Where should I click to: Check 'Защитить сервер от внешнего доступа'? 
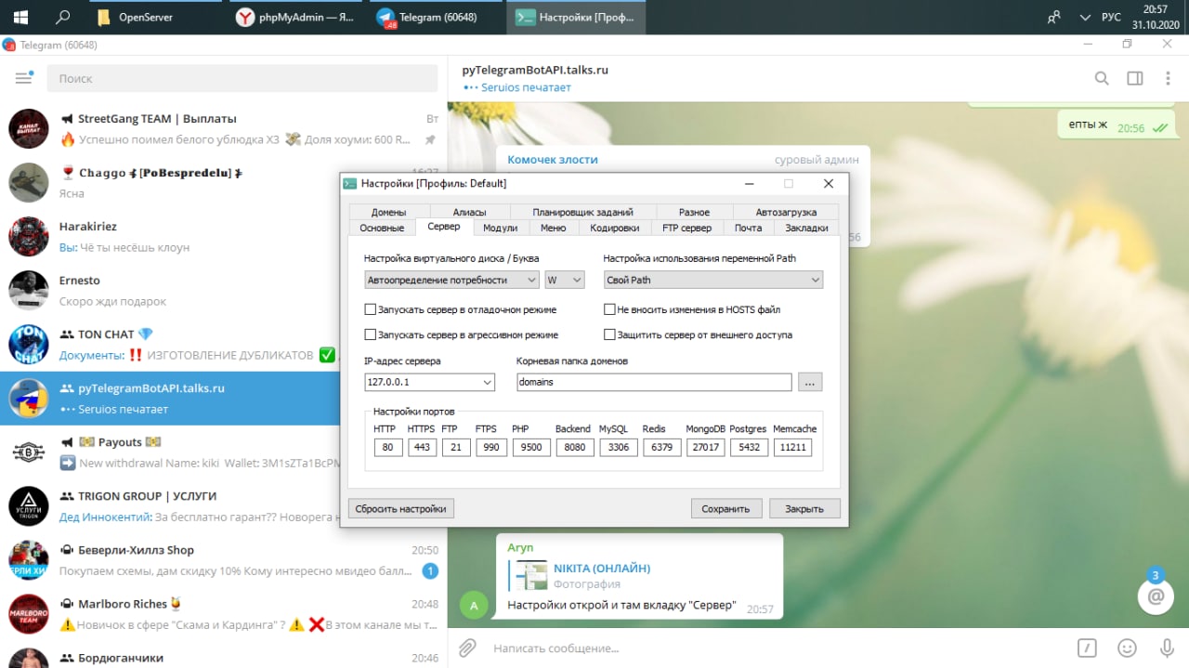[609, 334]
